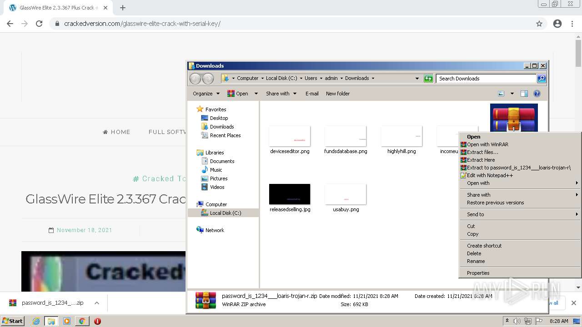The image size is (582, 327).
Task: Click Chrome icon in taskbar
Action: pos(82,321)
